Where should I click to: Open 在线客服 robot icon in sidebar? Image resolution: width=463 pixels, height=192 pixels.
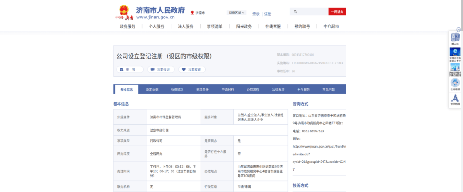[454, 83]
